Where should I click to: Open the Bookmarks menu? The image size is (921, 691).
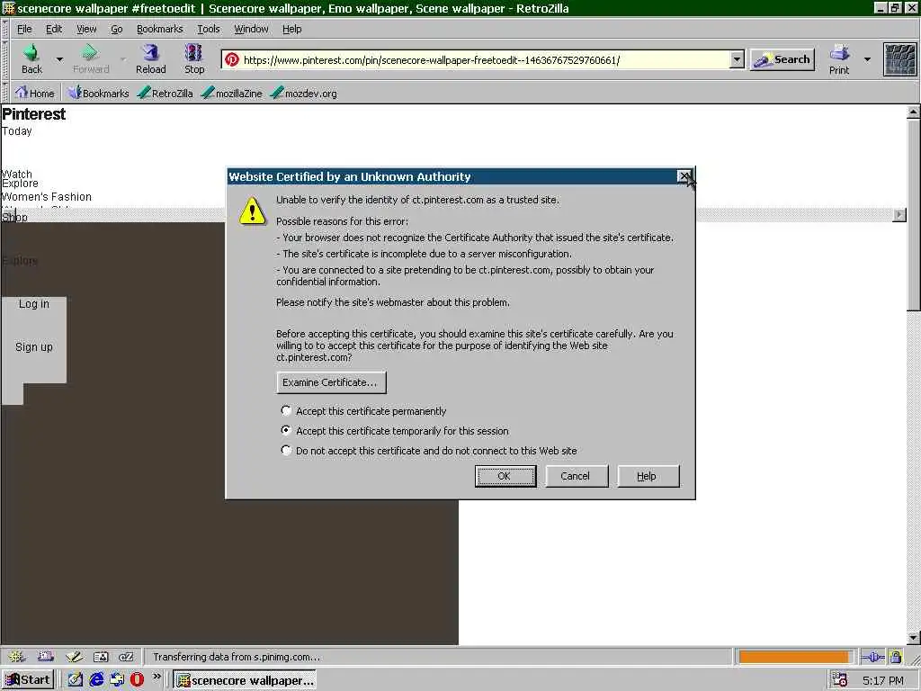tap(159, 29)
